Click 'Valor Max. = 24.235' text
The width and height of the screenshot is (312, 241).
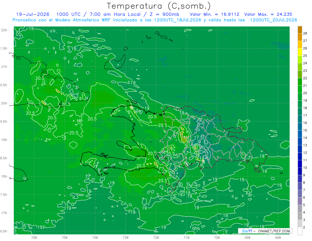coord(268,14)
